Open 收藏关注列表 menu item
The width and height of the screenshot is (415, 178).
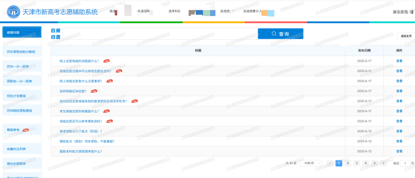(x=22, y=149)
